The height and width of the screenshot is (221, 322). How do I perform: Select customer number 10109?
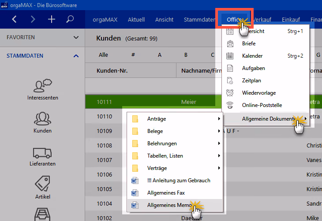click(x=105, y=131)
